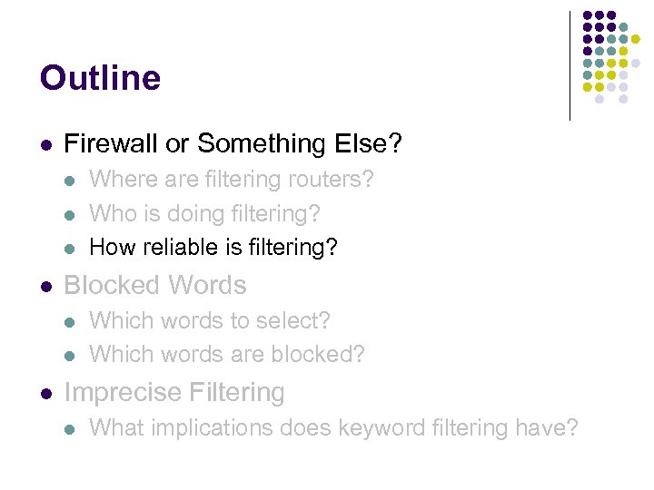The height and width of the screenshot is (490, 654).
Task: Click the bullet before "Where are filtering routers?"
Action: [x=72, y=181]
